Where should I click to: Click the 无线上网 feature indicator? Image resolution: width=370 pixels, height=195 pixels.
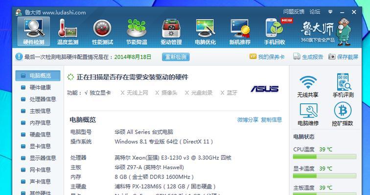pos(134,93)
